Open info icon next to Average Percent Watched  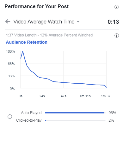pyautogui.click(x=117, y=35)
